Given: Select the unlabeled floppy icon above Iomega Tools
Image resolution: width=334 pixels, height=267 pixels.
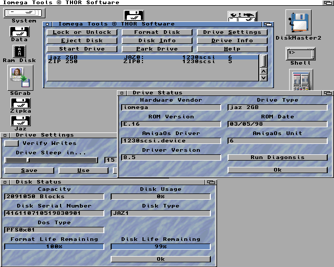Looking at the screenshot, I should (134, 16).
